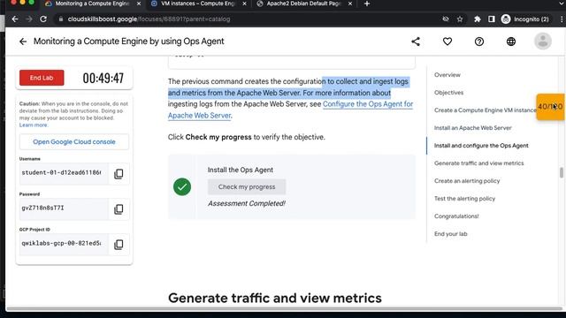Click the eye-slash tracking protection icon
Image resolution: width=566 pixels, height=318 pixels.
(x=446, y=19)
